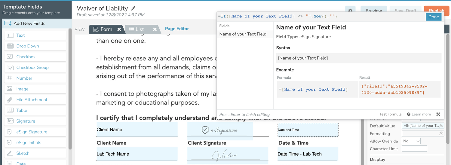Close the Form tab
This screenshot has height=165, width=451.
119,29
